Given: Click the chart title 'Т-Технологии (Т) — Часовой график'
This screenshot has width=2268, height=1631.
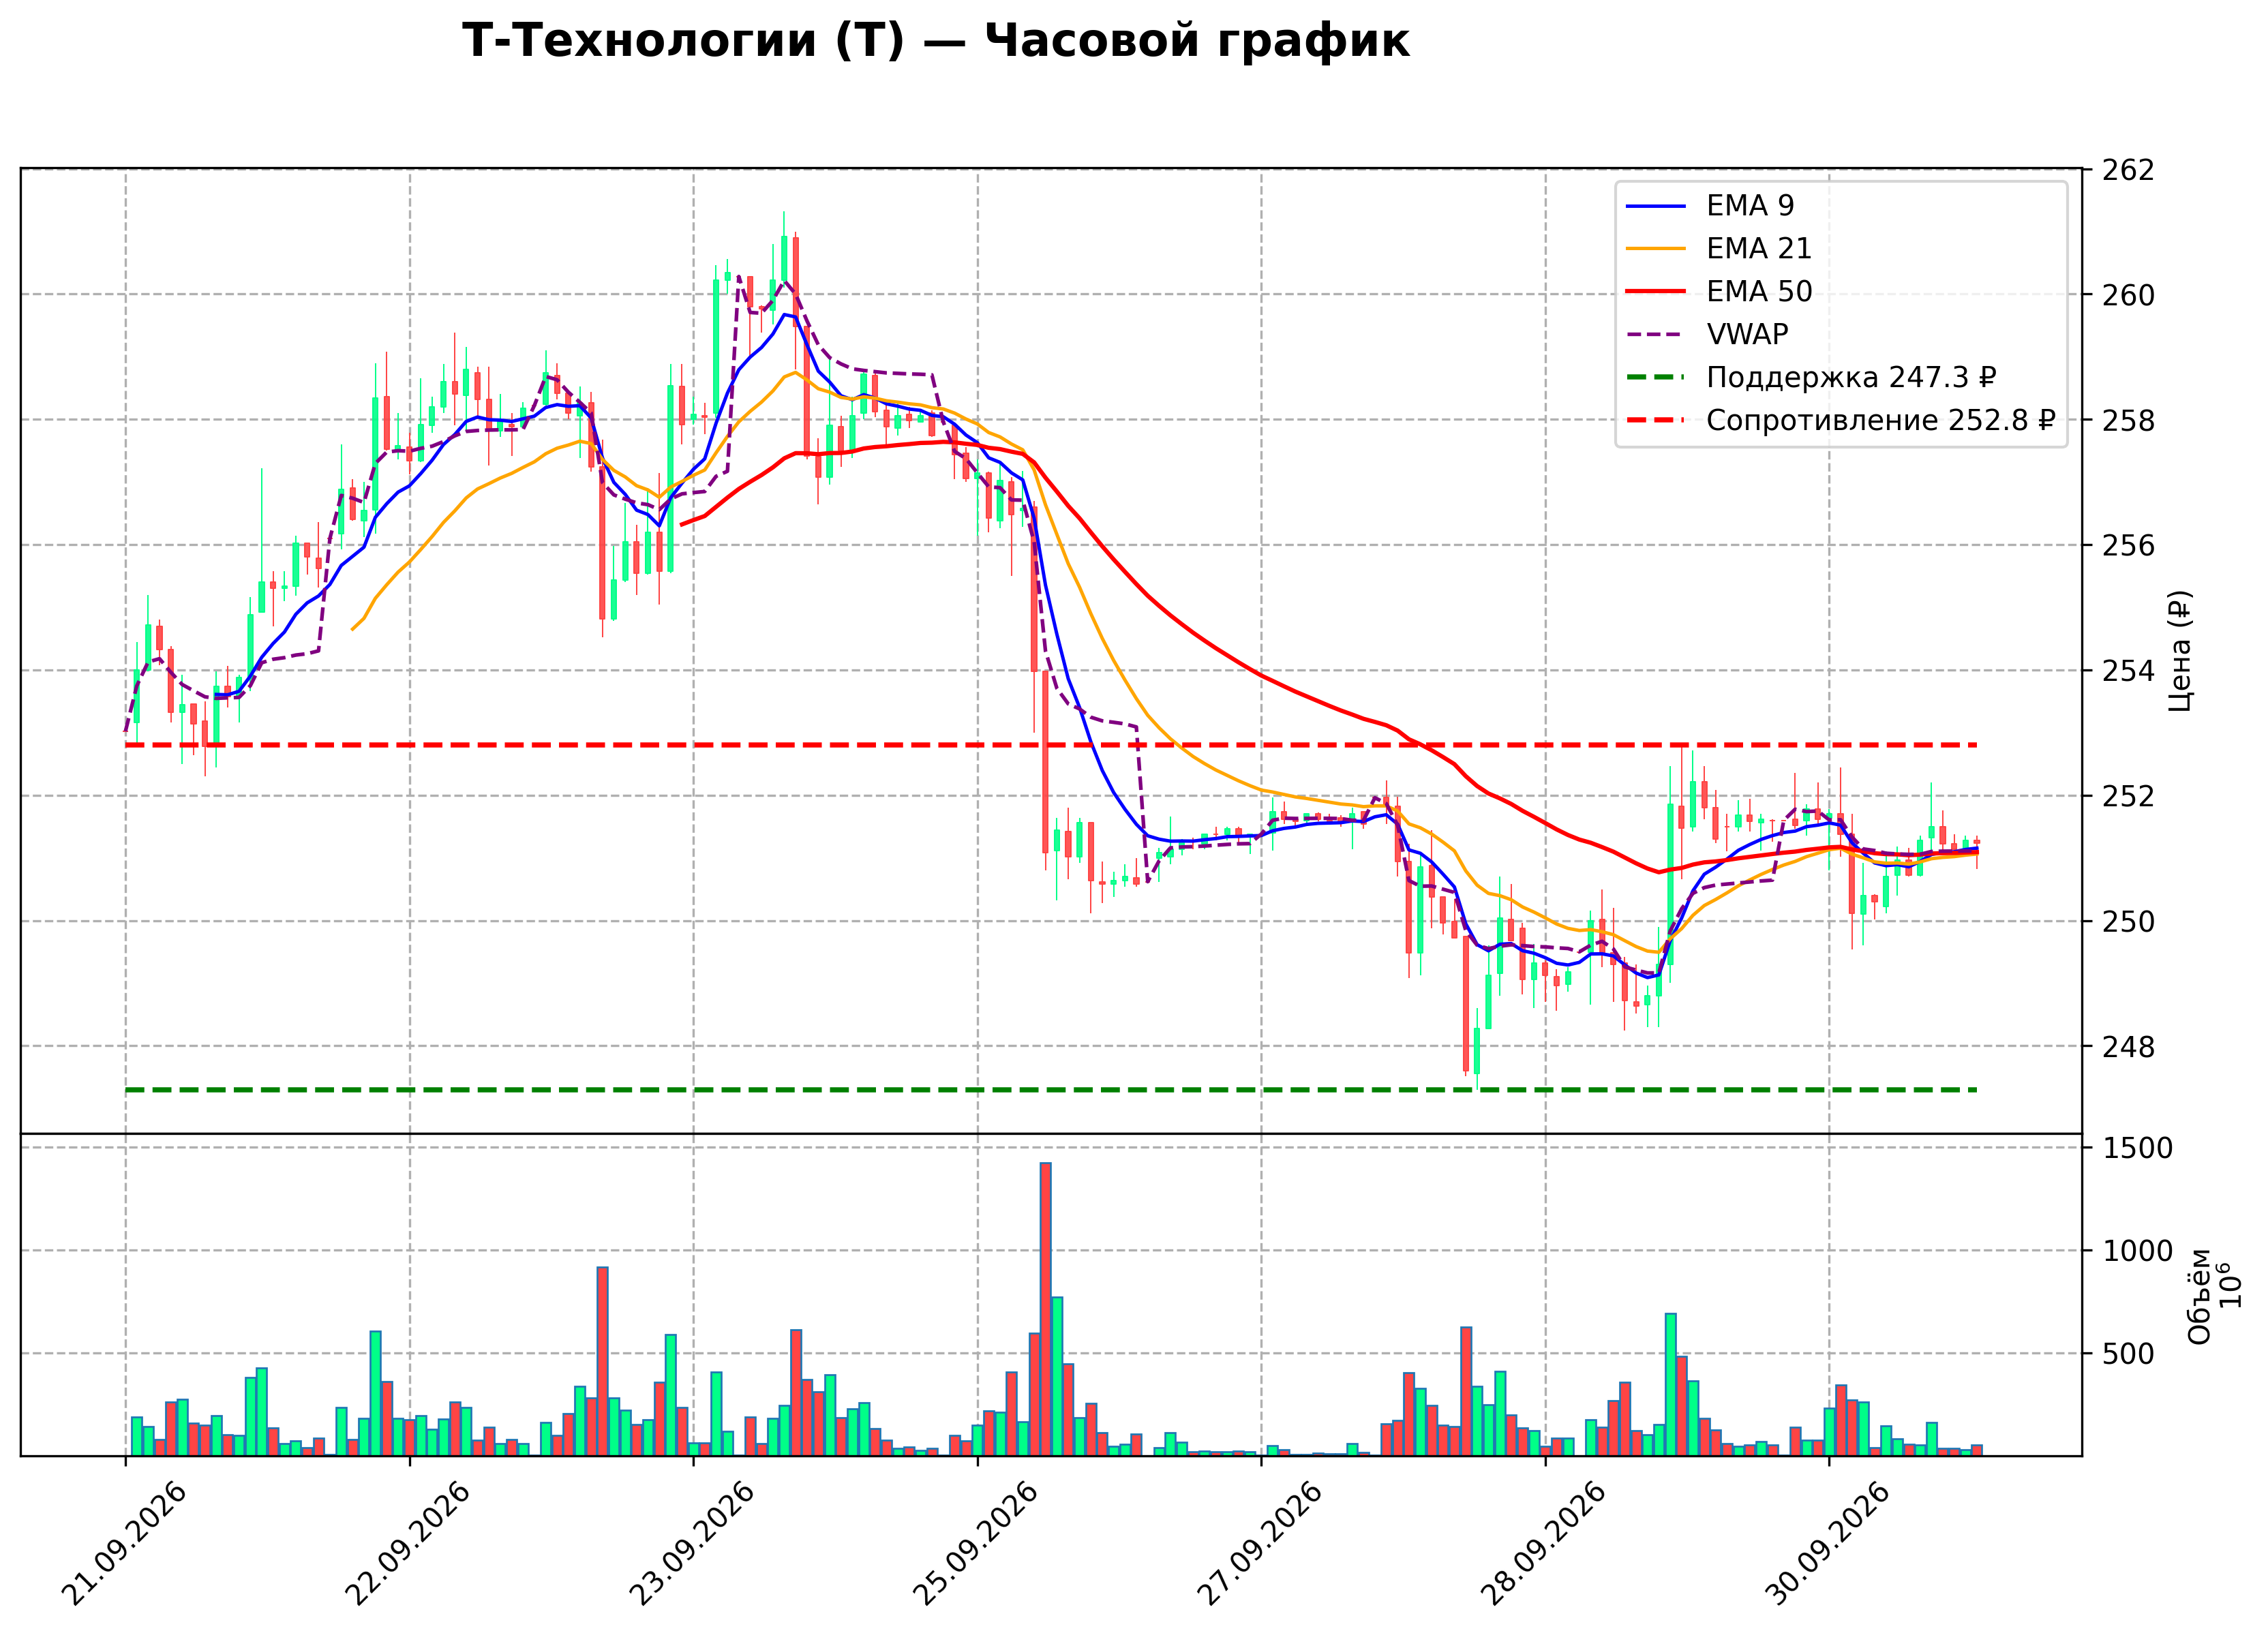Looking at the screenshot, I should [x=935, y=41].
